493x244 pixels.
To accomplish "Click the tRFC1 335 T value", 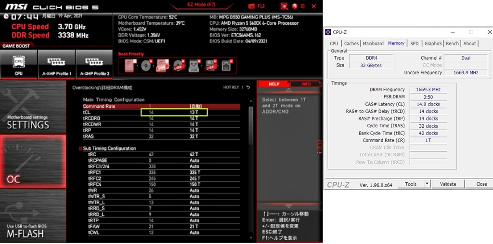I will pyautogui.click(x=195, y=172).
